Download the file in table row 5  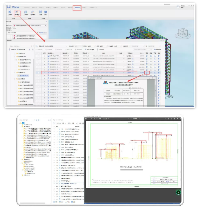tap(155, 67)
